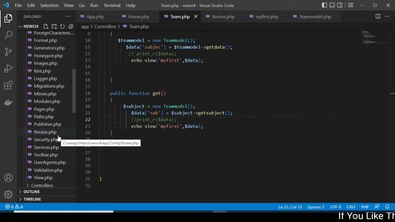This screenshot has width=395, height=222.
Task: Click the feedback icon in status bar
Action: [377, 207]
